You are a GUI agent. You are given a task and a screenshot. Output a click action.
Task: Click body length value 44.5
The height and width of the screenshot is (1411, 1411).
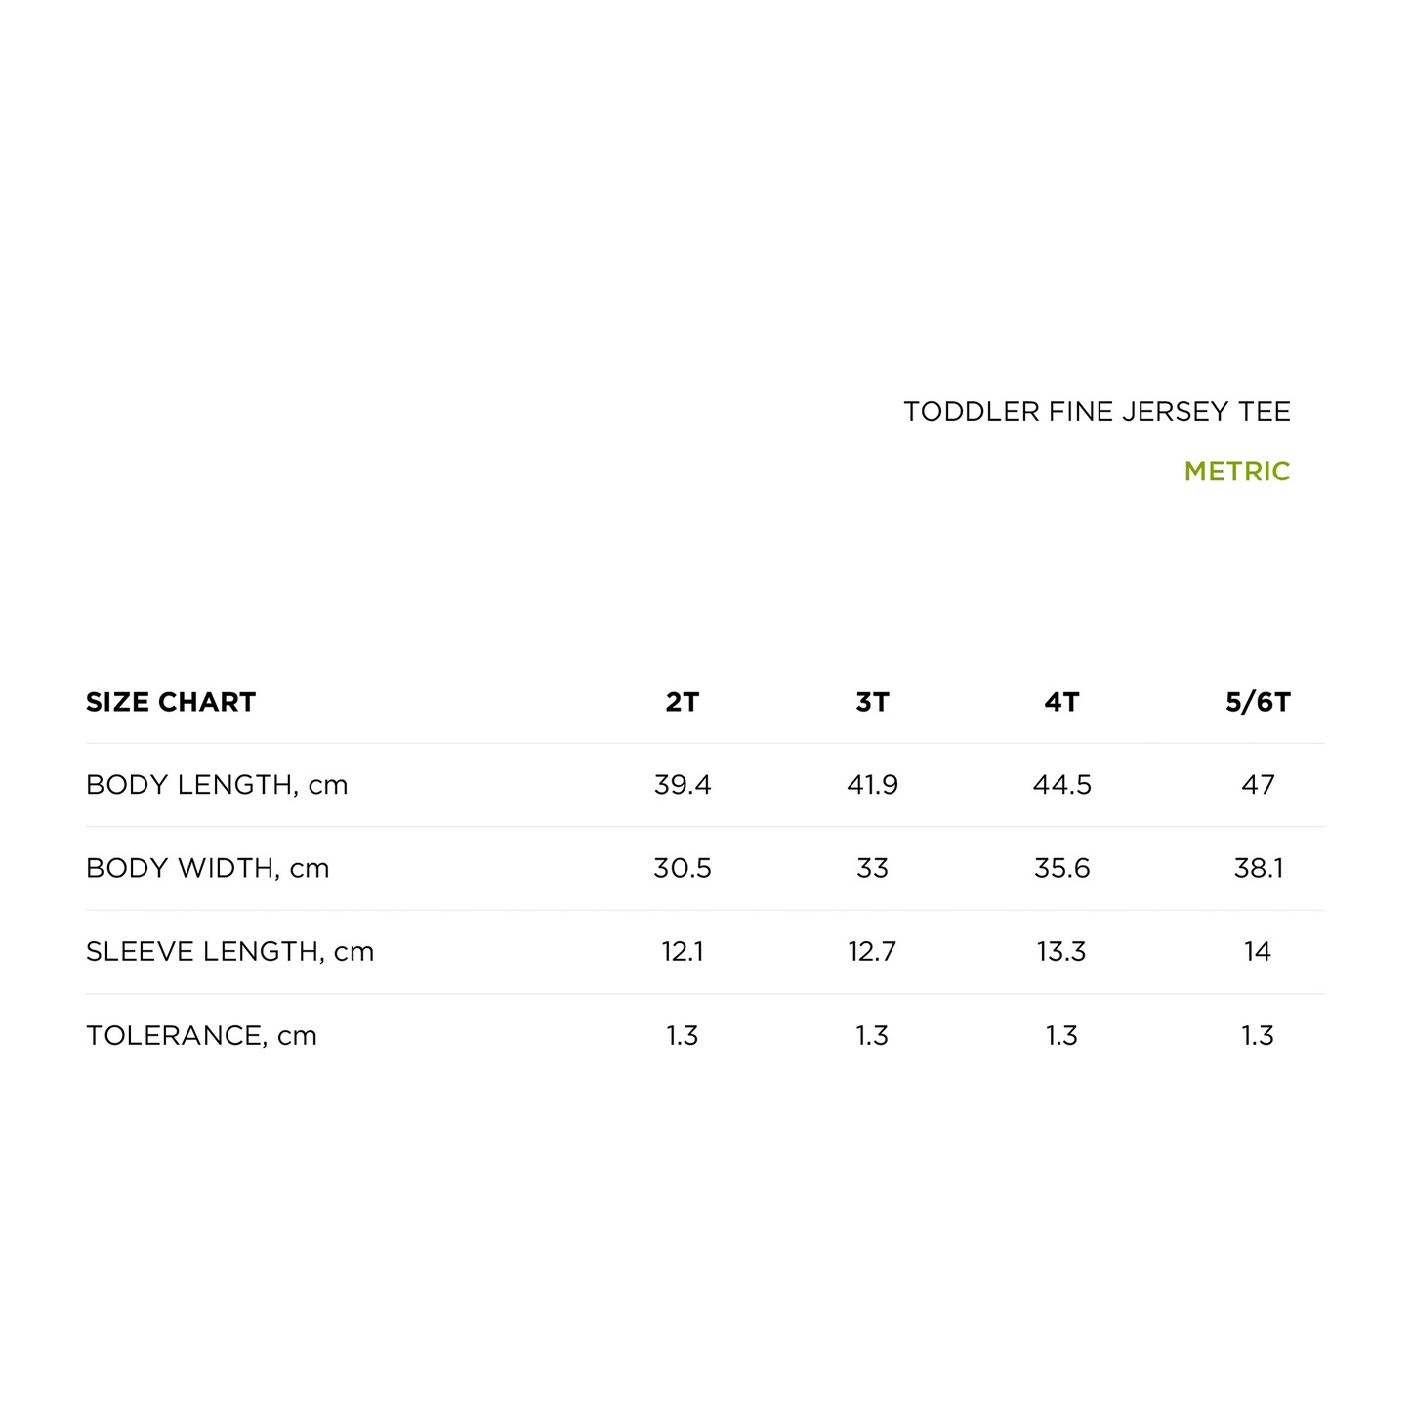click(1061, 785)
